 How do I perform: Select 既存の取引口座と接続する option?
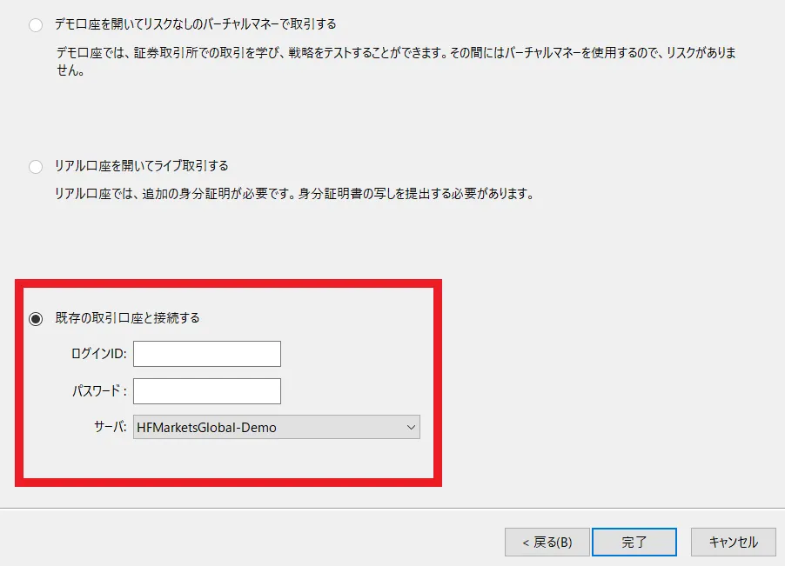coord(35,318)
